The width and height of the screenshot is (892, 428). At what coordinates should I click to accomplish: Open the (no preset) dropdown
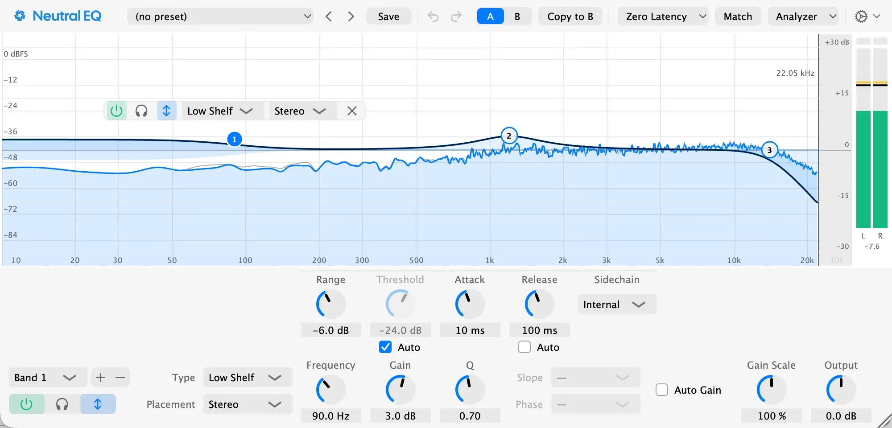220,16
